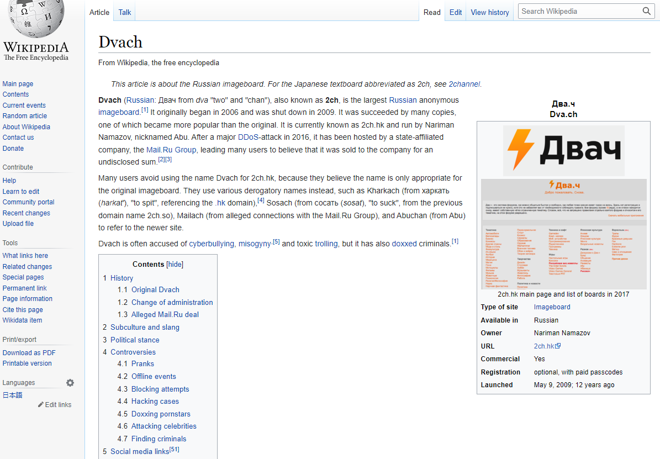Open Learn to edit link

tap(21, 191)
